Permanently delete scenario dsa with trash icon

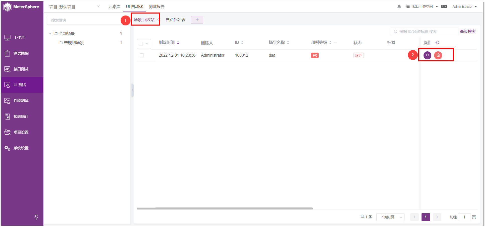click(438, 55)
